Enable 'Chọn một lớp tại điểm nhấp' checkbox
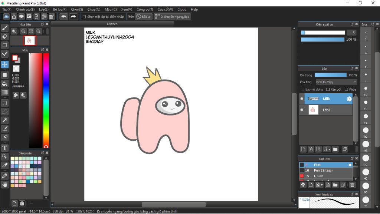Image resolution: width=380 pixels, height=214 pixels. click(x=84, y=17)
